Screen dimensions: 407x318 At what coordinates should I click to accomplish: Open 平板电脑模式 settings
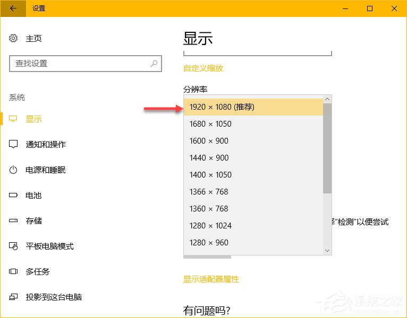click(x=49, y=246)
